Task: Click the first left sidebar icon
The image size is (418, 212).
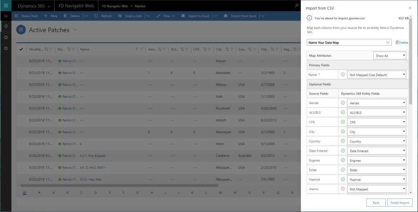Action: tap(6, 26)
